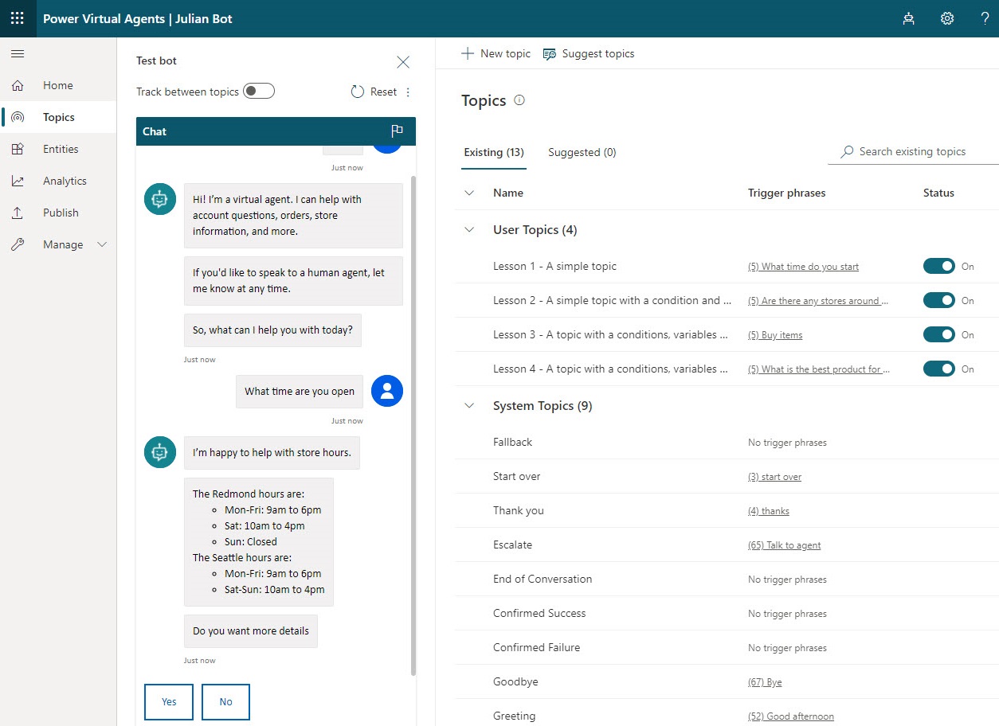999x726 pixels.
Task: Click the search magnifier icon
Action: point(847,151)
